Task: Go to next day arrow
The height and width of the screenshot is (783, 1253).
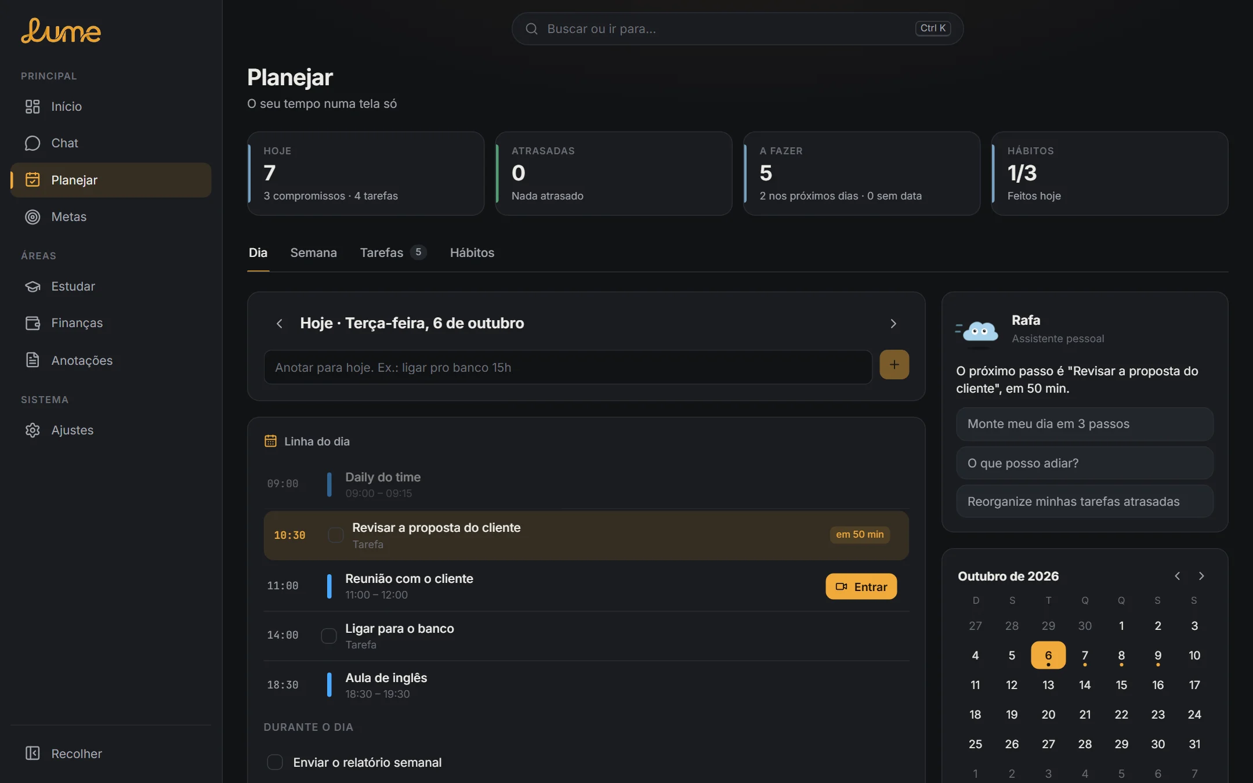Action: point(893,324)
